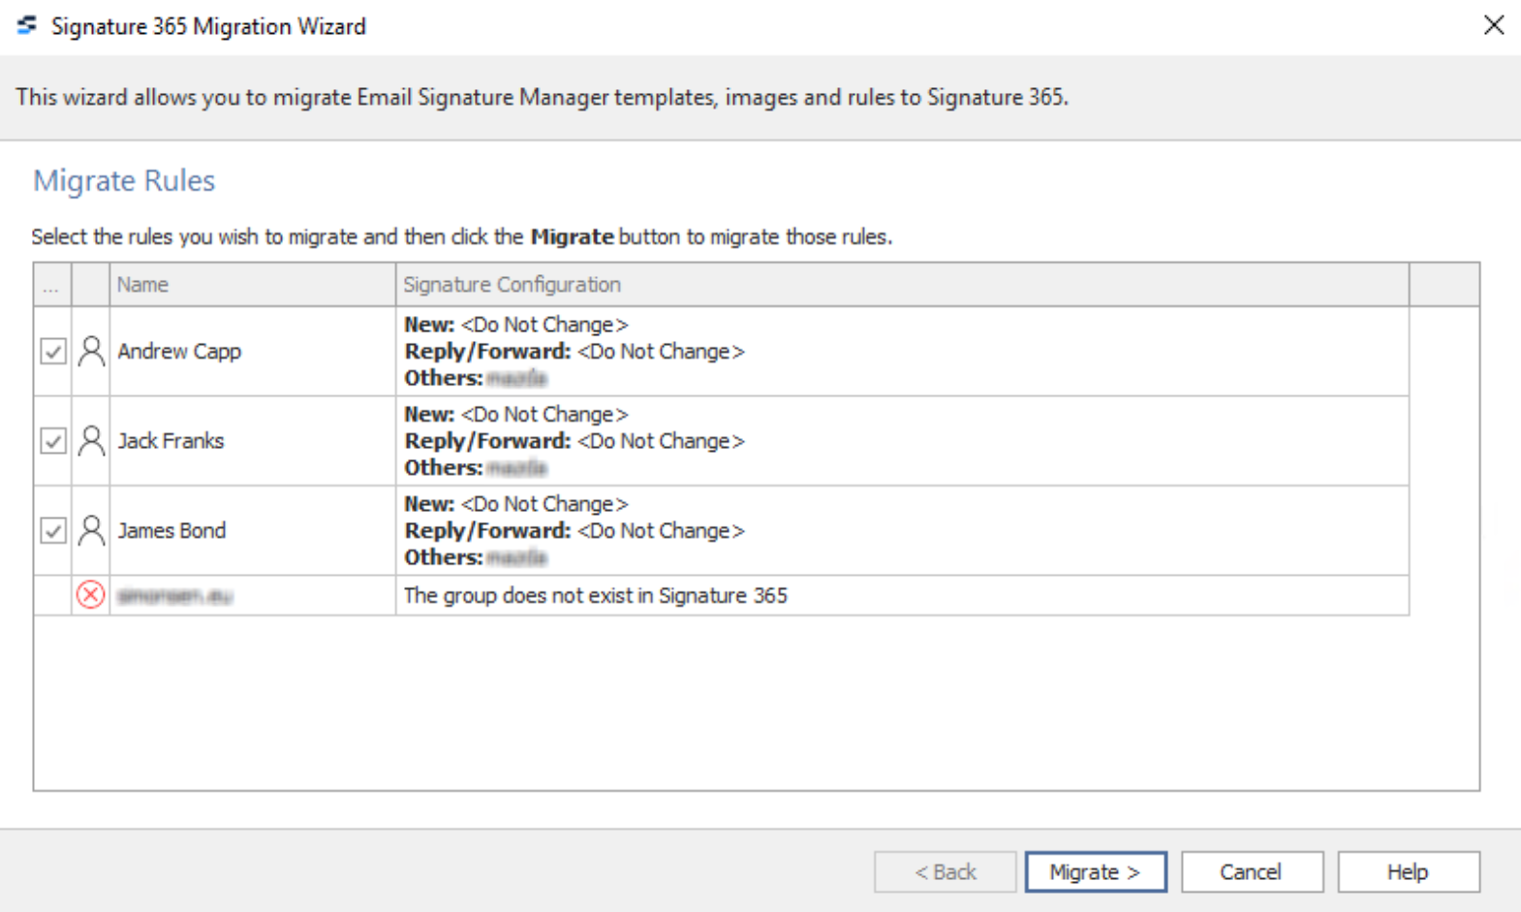Viewport: 1521px width, 912px height.
Task: Select the James Bond name cell
Action: (252, 530)
